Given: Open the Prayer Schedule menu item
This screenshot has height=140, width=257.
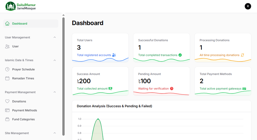Looking at the screenshot, I should pyautogui.click(x=23, y=69).
